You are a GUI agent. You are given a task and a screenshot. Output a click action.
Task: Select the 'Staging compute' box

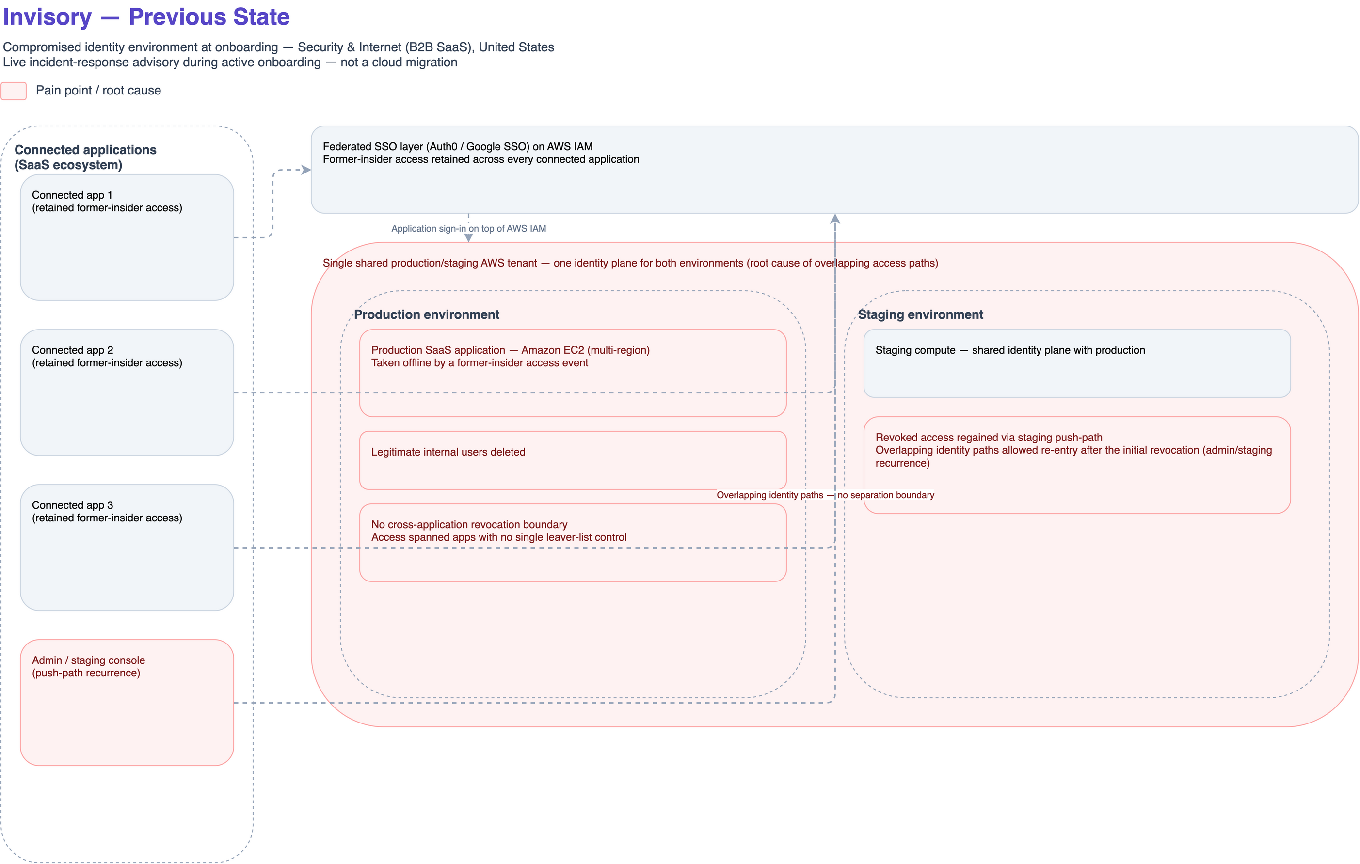click(x=1077, y=363)
